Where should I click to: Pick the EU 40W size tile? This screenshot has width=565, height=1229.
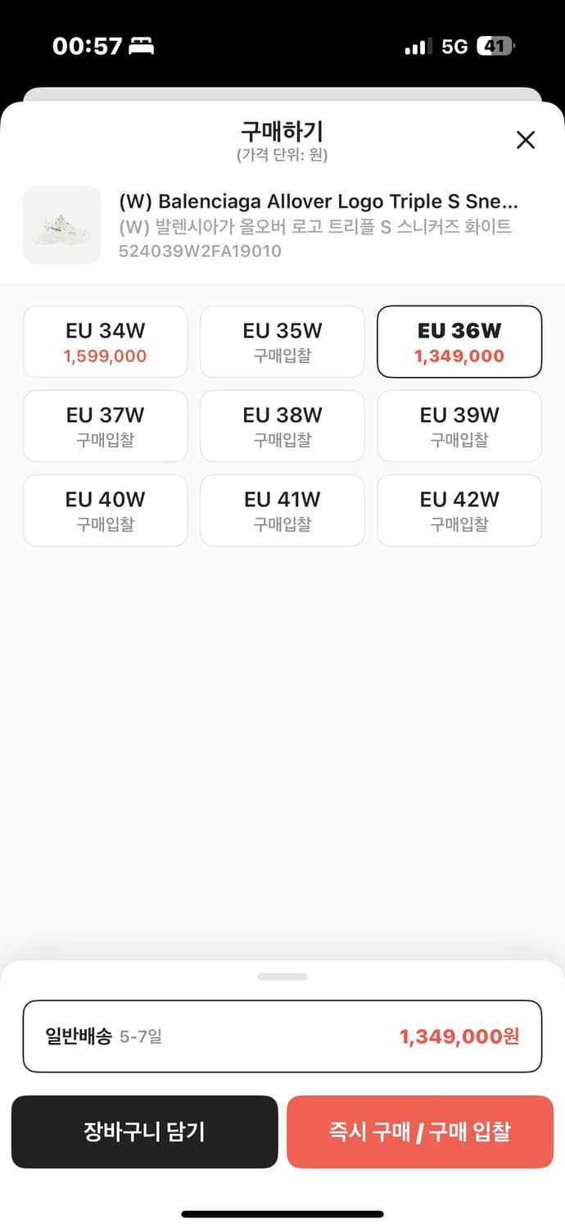pos(106,510)
